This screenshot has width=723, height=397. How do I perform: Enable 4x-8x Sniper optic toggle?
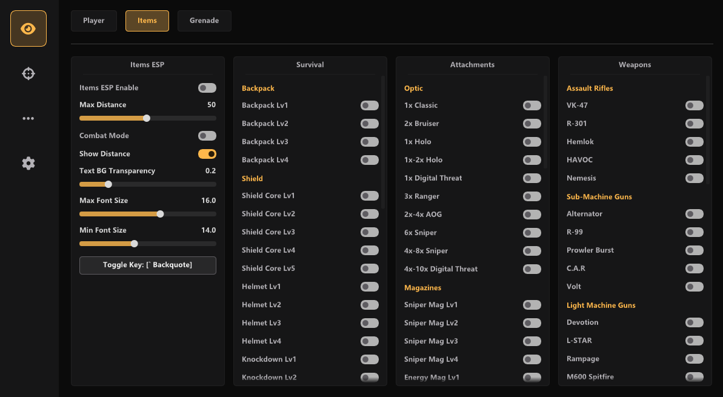(x=531, y=251)
